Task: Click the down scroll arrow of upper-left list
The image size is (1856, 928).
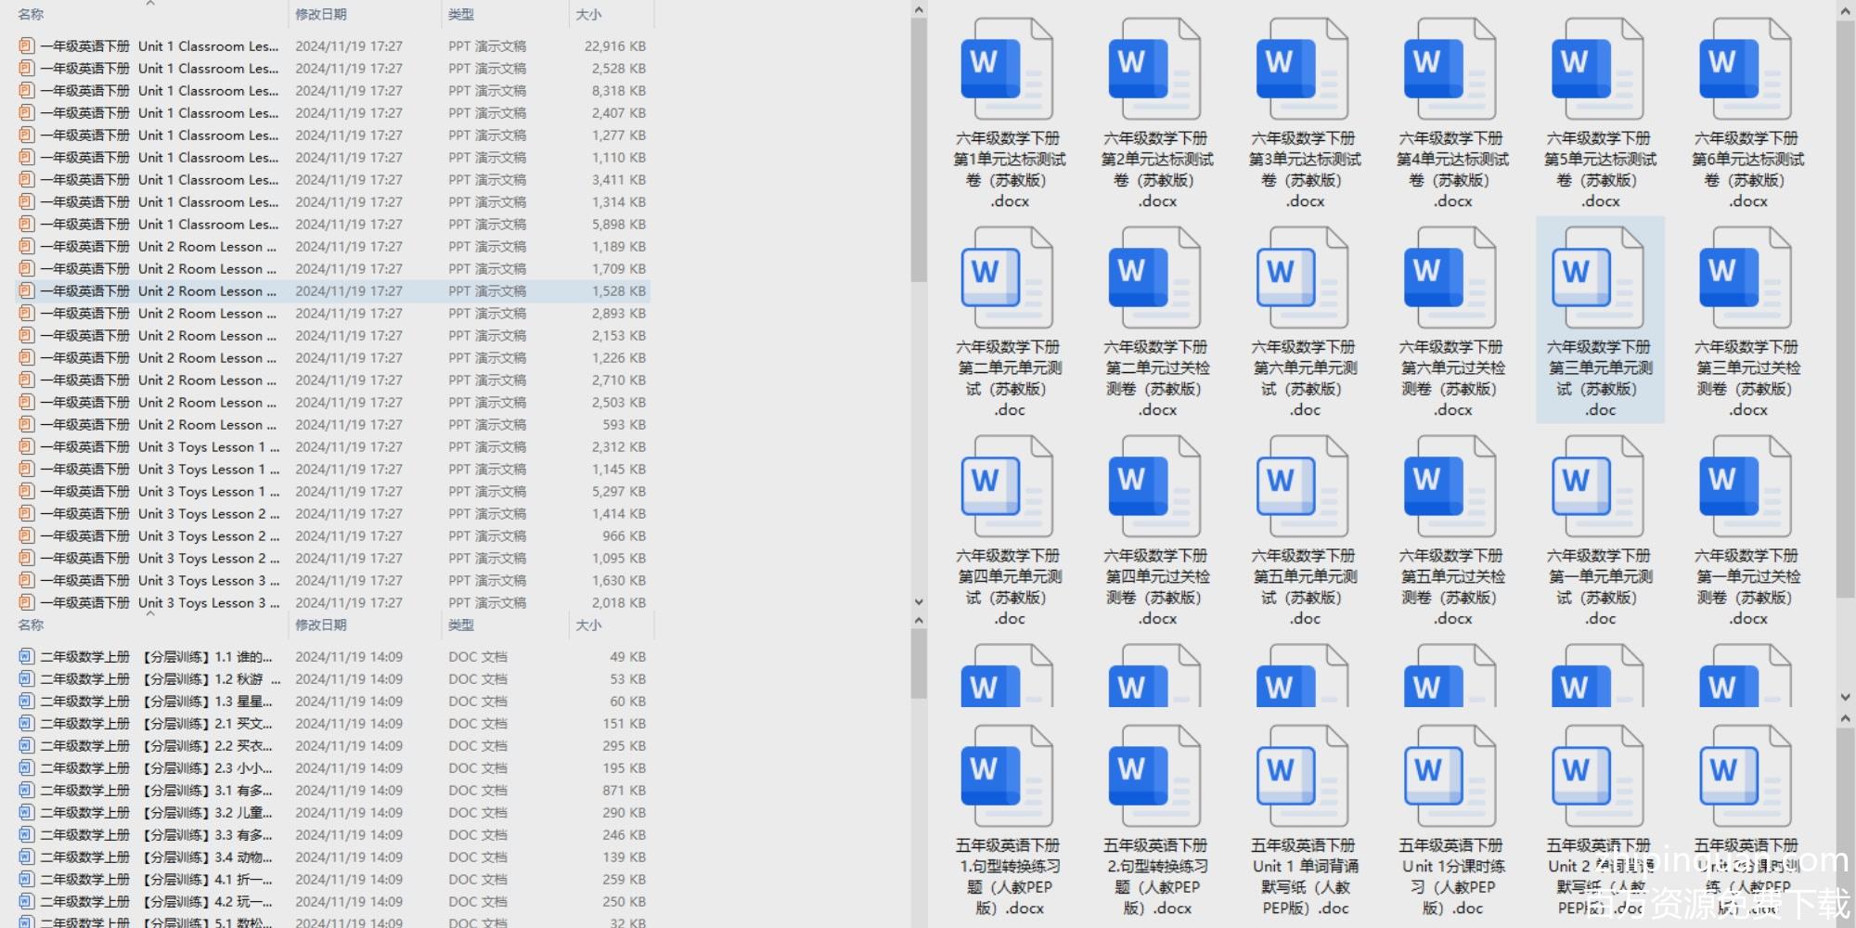Action: click(x=919, y=601)
